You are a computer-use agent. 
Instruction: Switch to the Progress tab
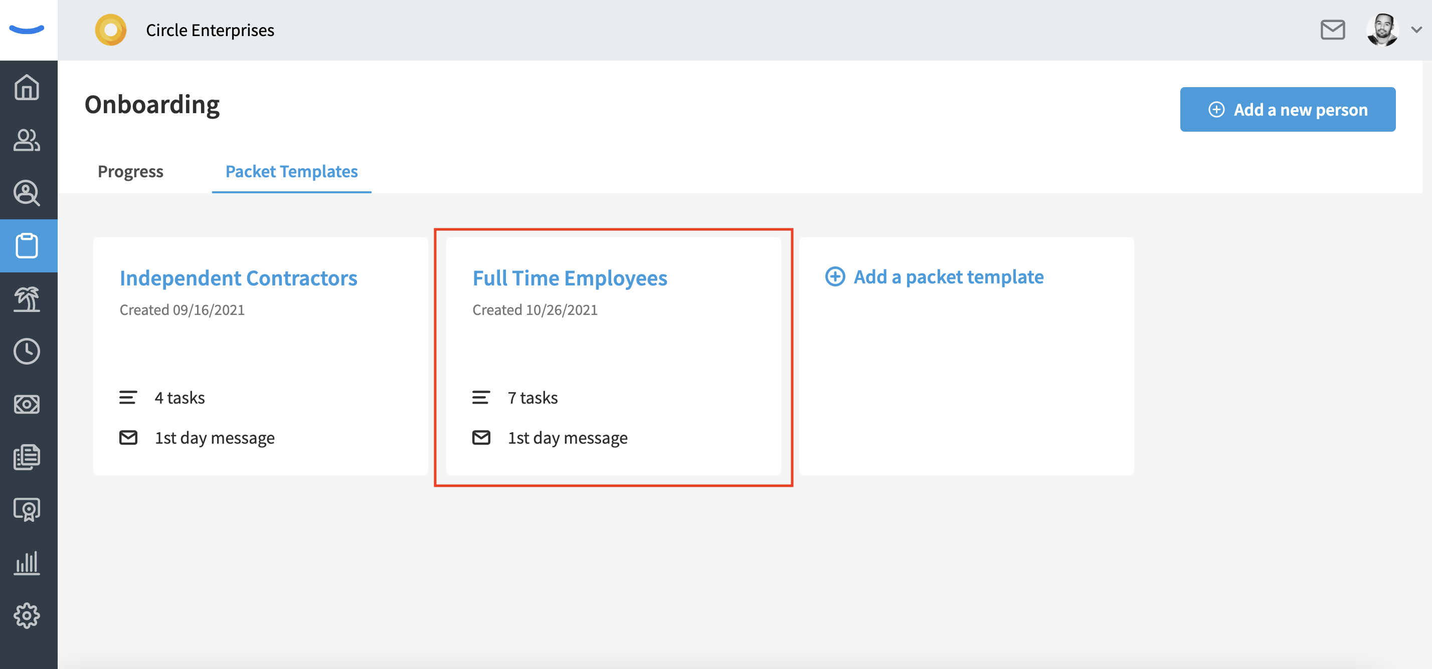130,171
